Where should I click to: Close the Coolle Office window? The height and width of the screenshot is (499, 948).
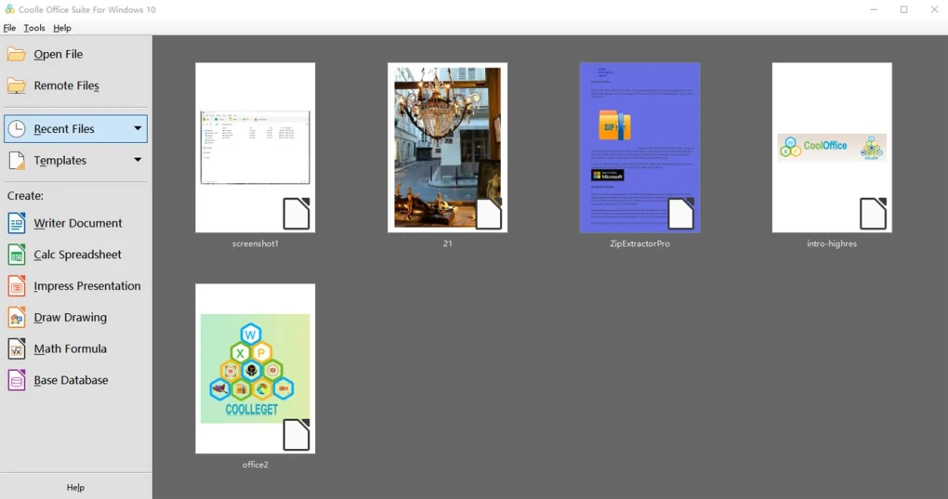[x=934, y=9]
